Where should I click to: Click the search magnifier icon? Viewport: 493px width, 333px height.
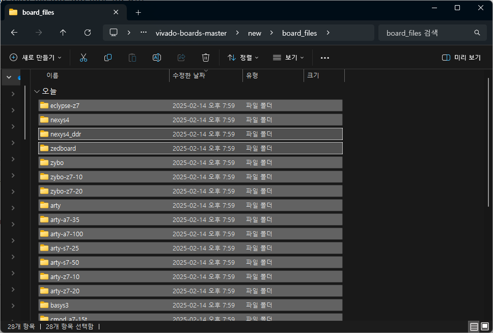coord(477,33)
